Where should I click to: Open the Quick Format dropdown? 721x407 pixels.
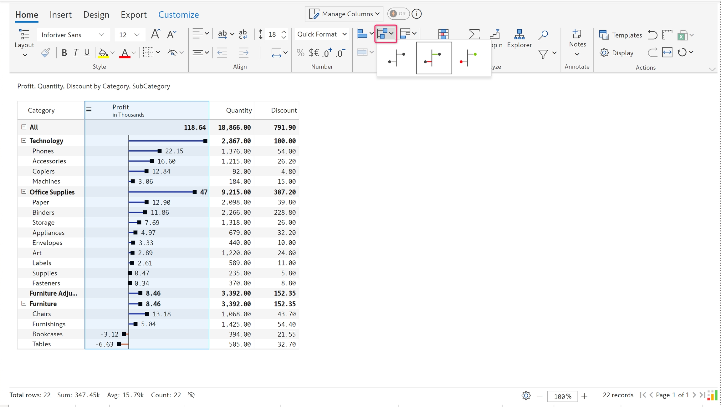(x=322, y=34)
